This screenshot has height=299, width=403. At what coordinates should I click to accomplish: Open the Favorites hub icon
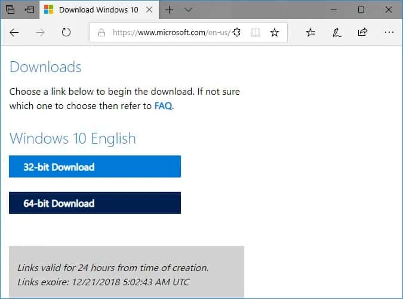310,32
